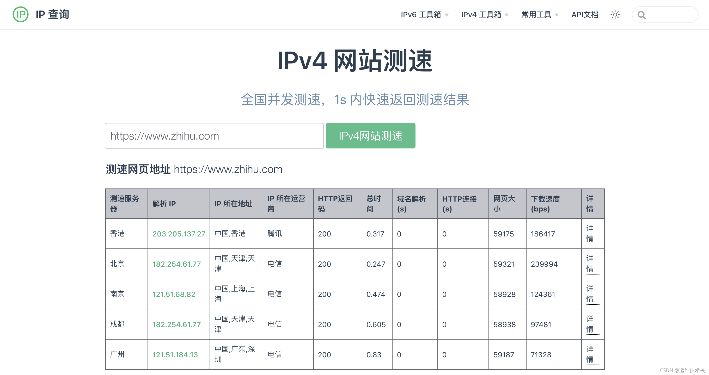Open resolved IP 203.205.137.27 link

tap(179, 234)
